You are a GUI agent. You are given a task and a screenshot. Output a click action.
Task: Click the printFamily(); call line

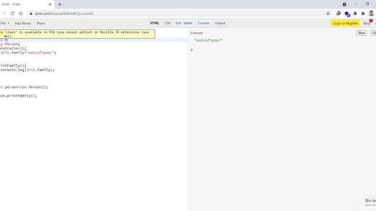18,96
